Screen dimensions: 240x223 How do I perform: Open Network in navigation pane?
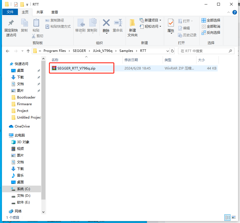pyautogui.click(x=18, y=211)
